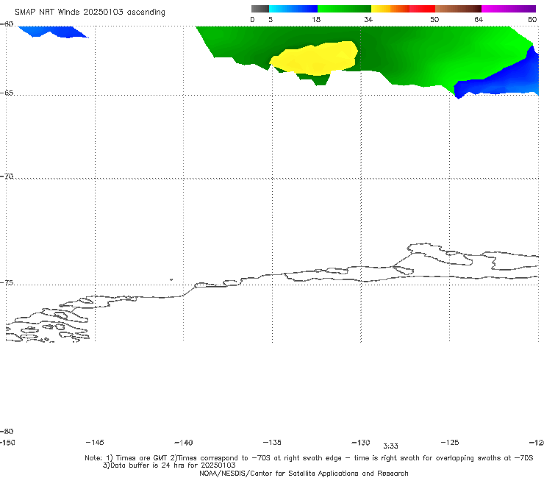
Task: Select the yellow-orange segment of the color bar
Action: coord(390,9)
